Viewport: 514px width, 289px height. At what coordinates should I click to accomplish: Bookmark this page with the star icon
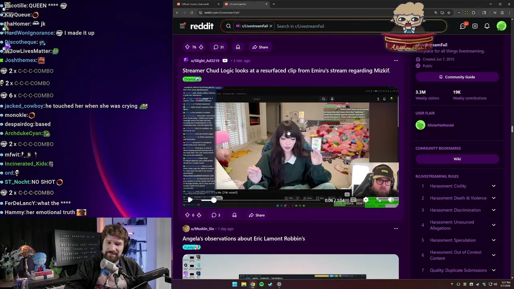coord(449,13)
